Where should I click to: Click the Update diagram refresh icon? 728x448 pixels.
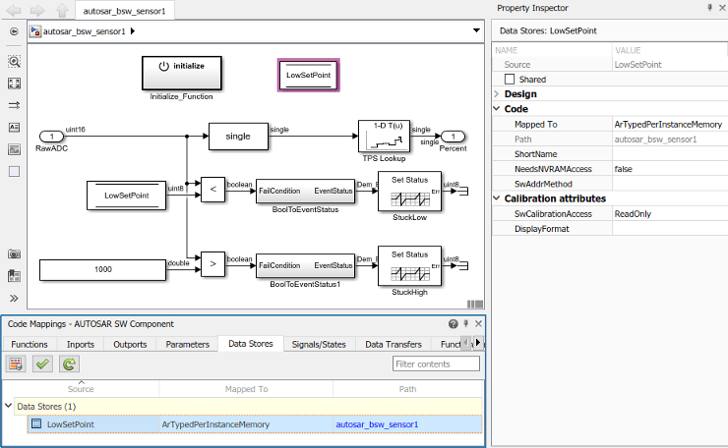69,364
